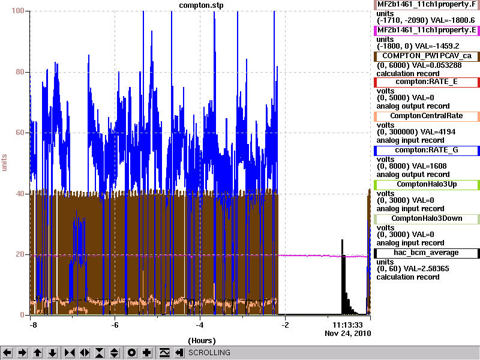The height and width of the screenshot is (360, 480).
Task: Select the ComptonHalo3Up curve legend
Action: 427,184
